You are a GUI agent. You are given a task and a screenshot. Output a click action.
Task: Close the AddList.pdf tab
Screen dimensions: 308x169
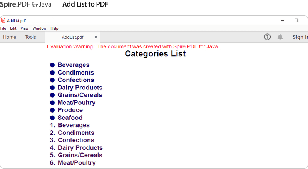coord(96,37)
